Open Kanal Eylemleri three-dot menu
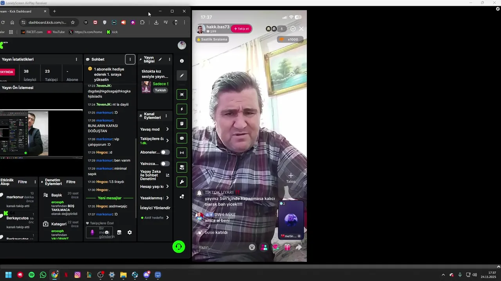The height and width of the screenshot is (281, 501). [x=166, y=116]
